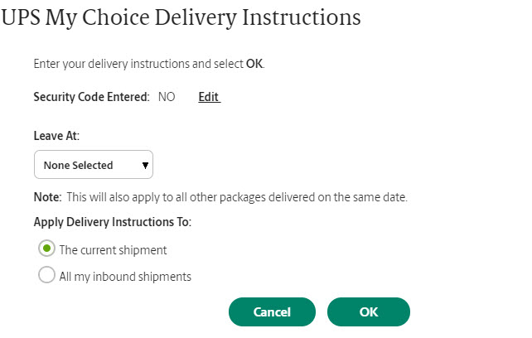
Task: Confirm with the green OK button
Action: tap(369, 311)
